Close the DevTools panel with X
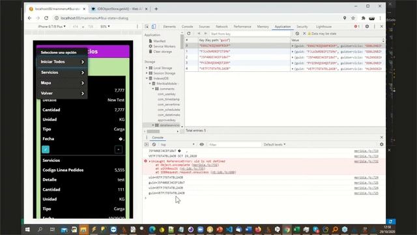Image resolution: width=417 pixels, height=235 pixels. 382,26
